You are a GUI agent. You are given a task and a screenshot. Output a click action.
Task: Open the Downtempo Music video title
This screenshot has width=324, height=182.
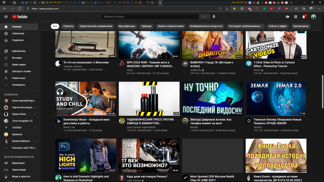tap(87, 121)
